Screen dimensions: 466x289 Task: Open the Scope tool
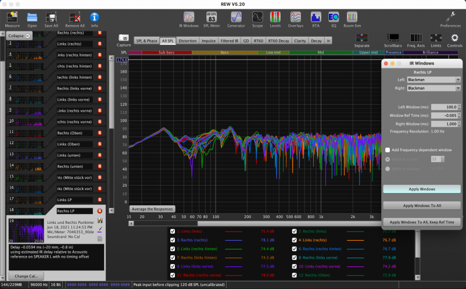coord(257,20)
